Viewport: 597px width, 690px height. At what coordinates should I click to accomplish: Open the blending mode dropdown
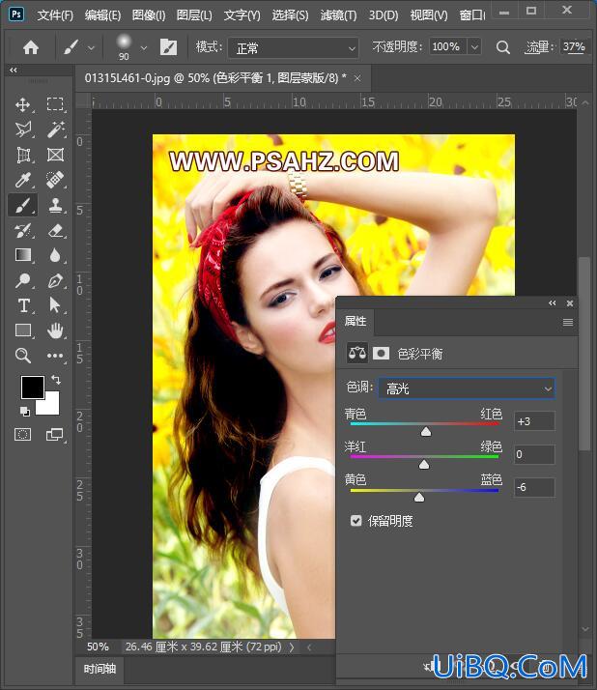pyautogui.click(x=294, y=48)
